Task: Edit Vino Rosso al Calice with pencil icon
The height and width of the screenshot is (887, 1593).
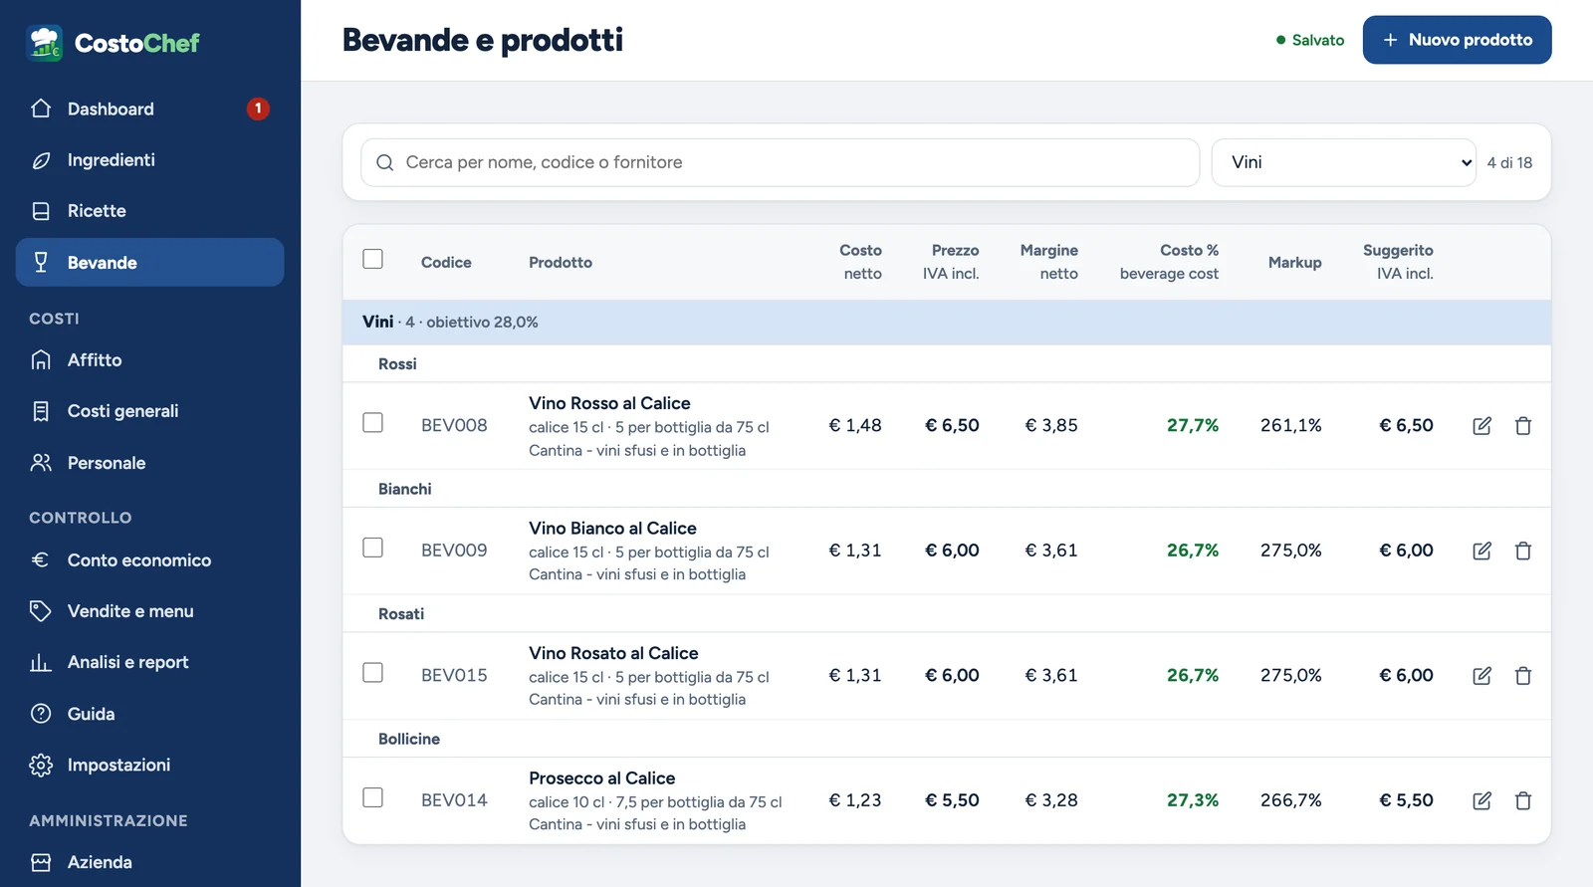Action: (x=1481, y=426)
